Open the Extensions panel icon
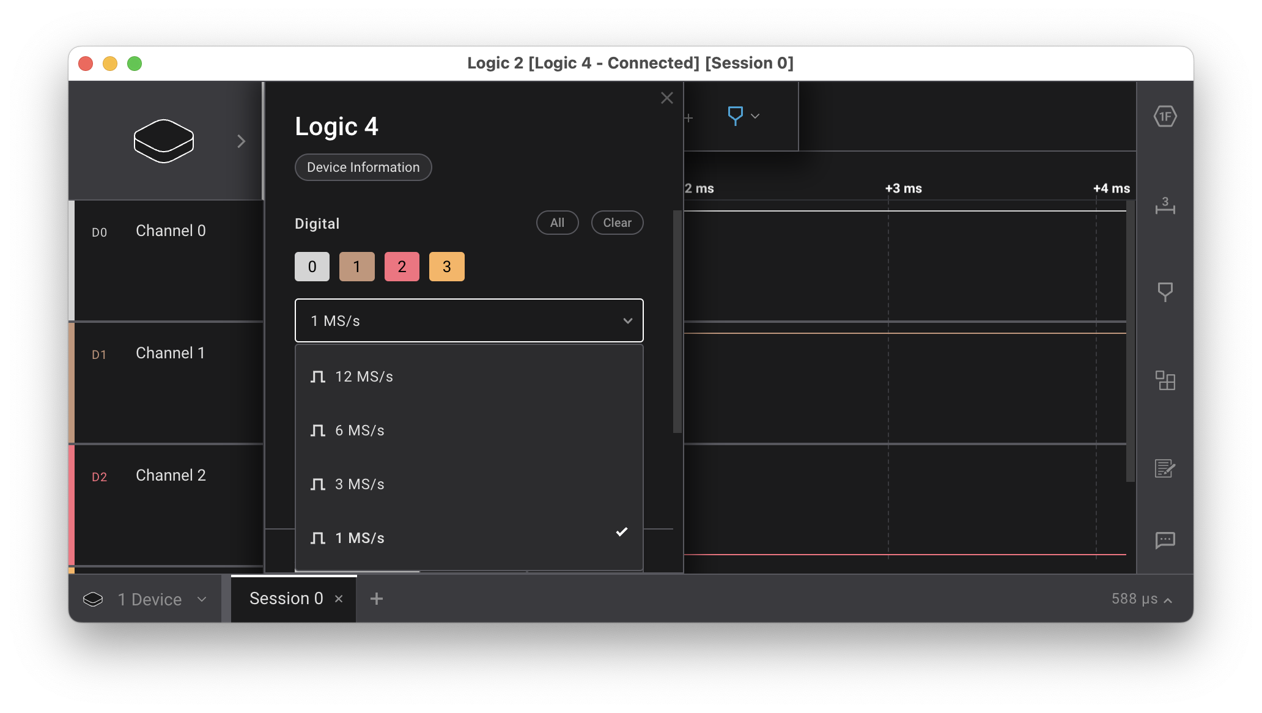Image resolution: width=1262 pixels, height=713 pixels. pos(1165,380)
